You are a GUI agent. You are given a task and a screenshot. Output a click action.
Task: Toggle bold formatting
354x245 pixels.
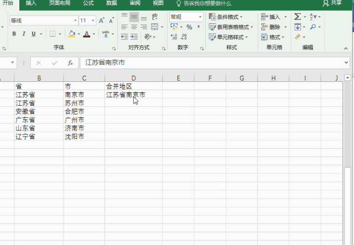[x=14, y=34]
